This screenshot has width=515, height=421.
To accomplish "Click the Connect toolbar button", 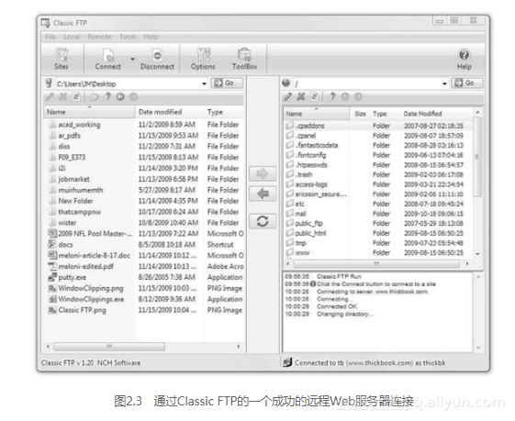I will [108, 59].
